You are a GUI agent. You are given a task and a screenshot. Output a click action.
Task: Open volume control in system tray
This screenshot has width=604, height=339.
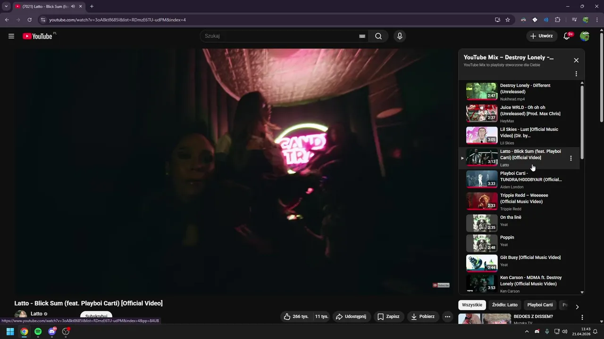(565, 331)
